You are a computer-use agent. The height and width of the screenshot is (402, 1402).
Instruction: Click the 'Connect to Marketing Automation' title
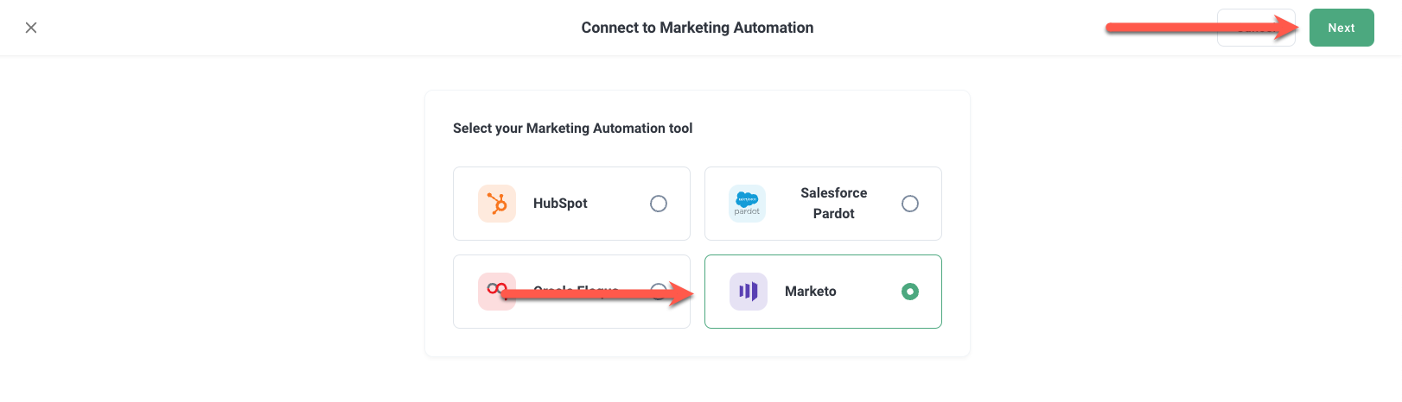(x=697, y=28)
